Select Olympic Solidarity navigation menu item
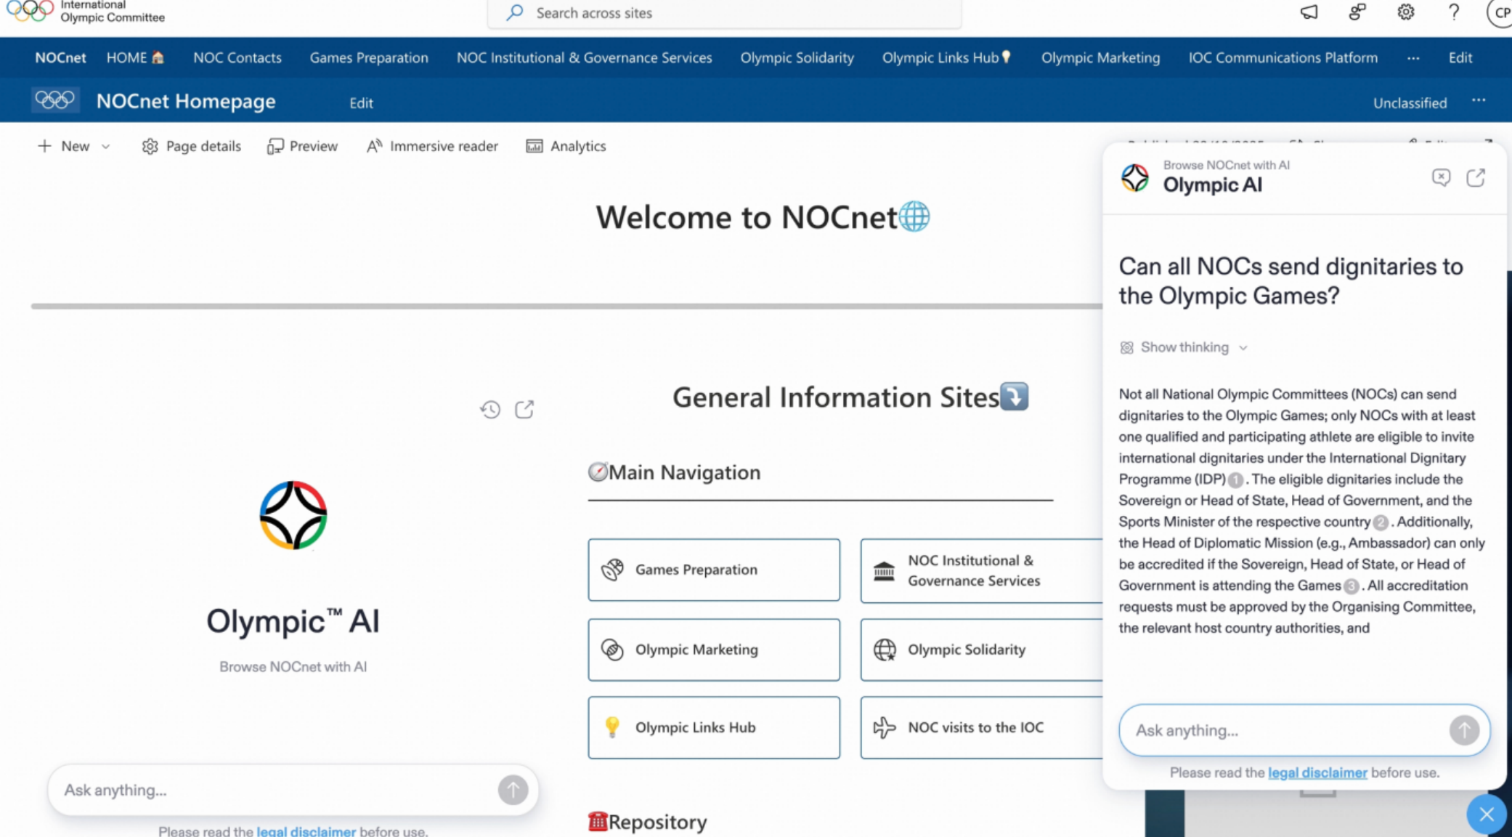 797,57
